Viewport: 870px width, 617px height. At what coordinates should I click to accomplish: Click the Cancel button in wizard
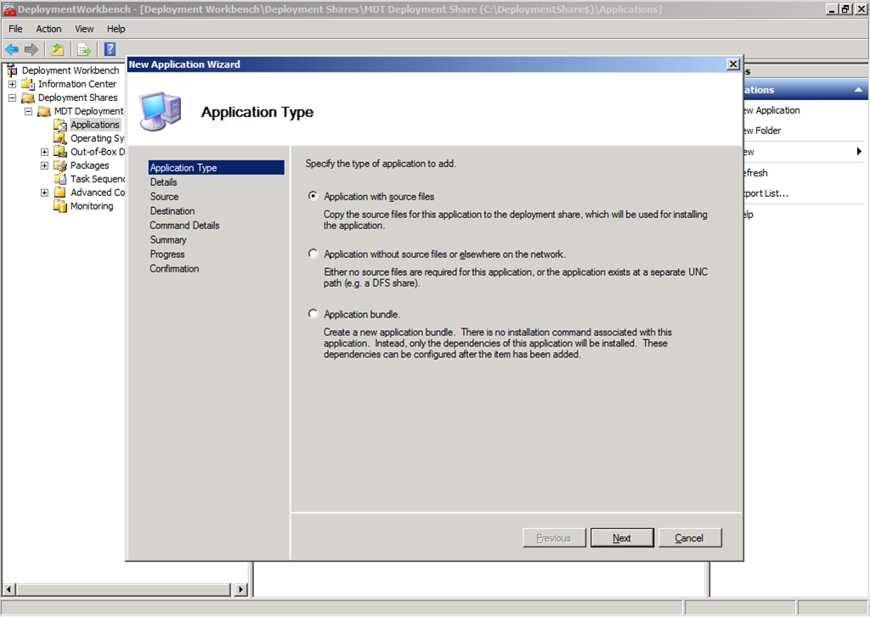coord(688,538)
